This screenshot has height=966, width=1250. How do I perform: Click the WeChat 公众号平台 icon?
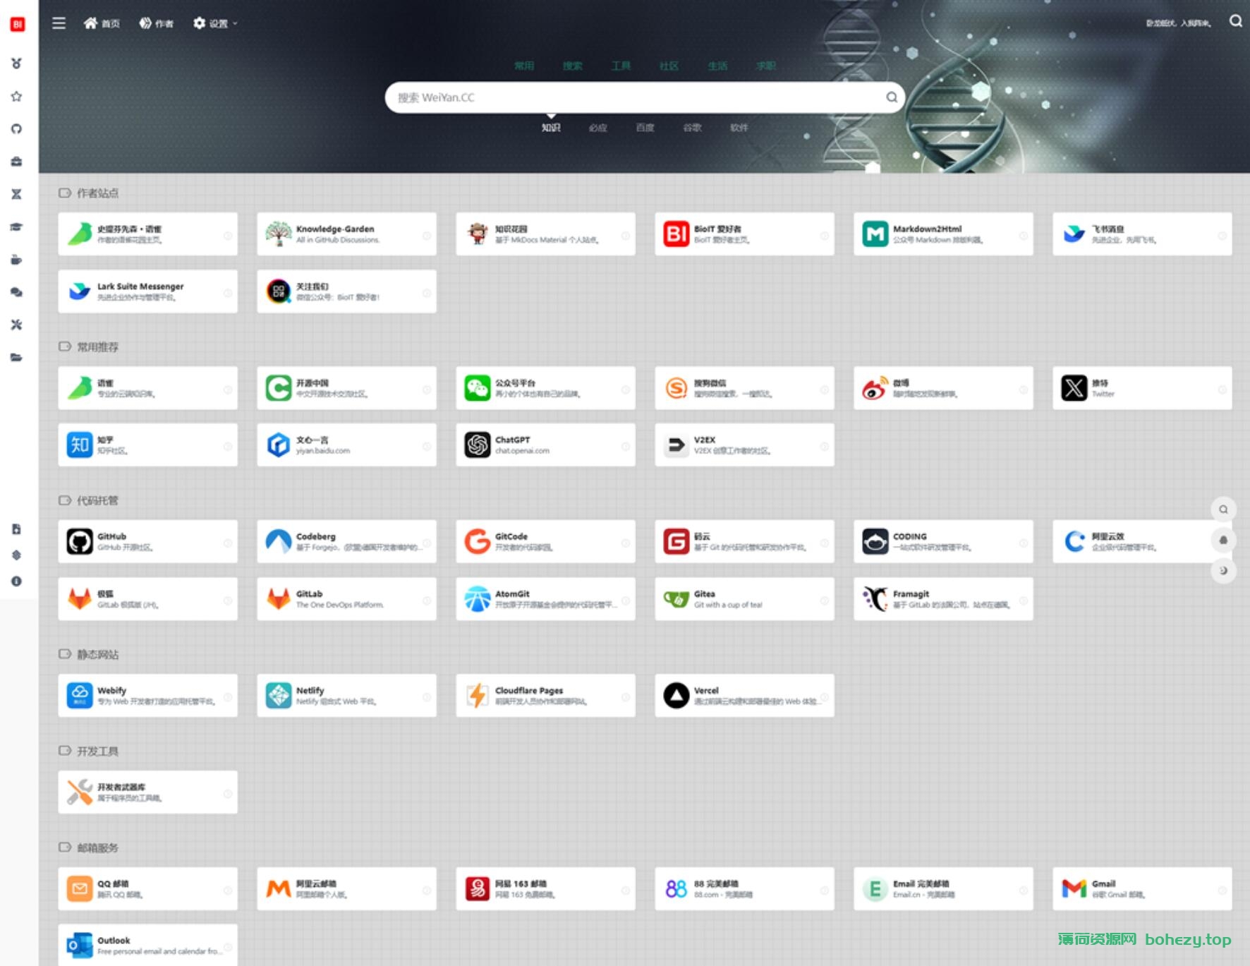click(477, 388)
